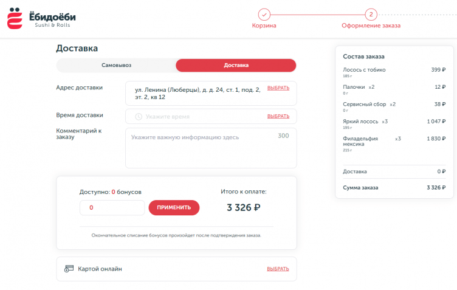Image resolution: width=457 pixels, height=290 pixels.
Task: Select the Доставка delivery option
Action: click(x=236, y=65)
